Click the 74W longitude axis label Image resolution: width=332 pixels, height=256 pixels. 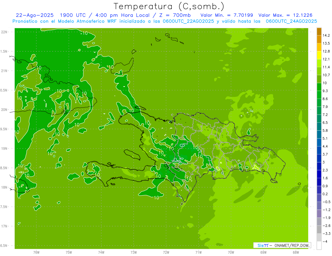(x=101, y=252)
